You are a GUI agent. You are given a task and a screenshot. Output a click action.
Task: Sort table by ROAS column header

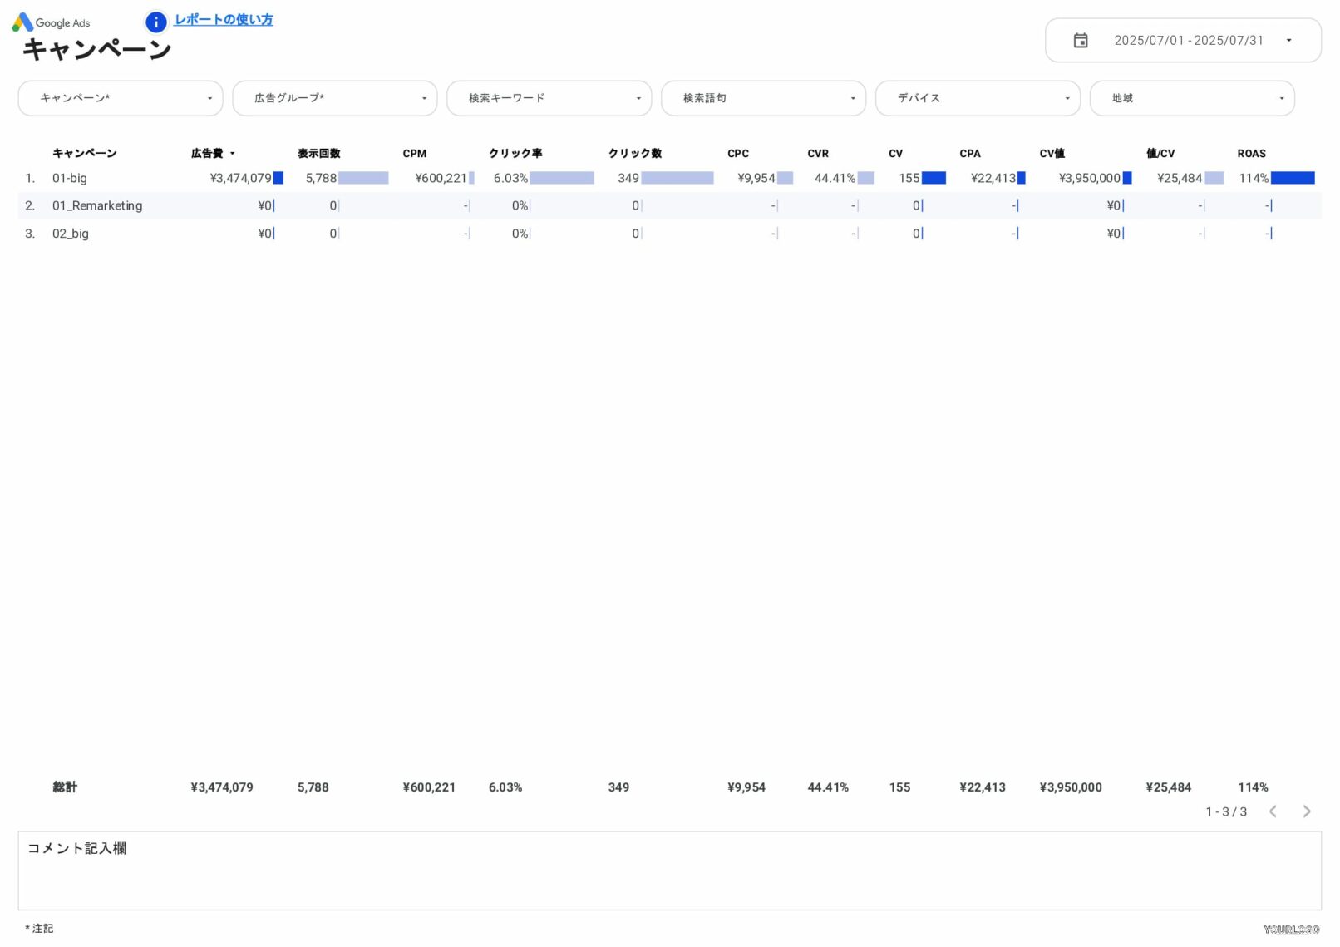1251,154
